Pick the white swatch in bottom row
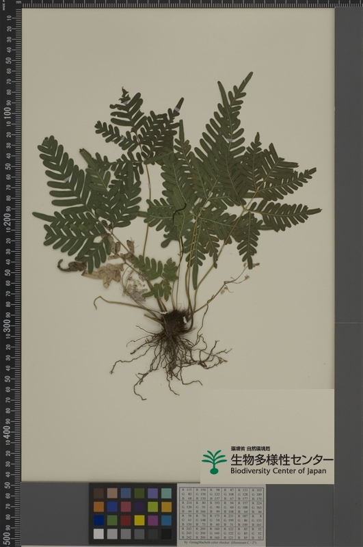 click(98, 534)
